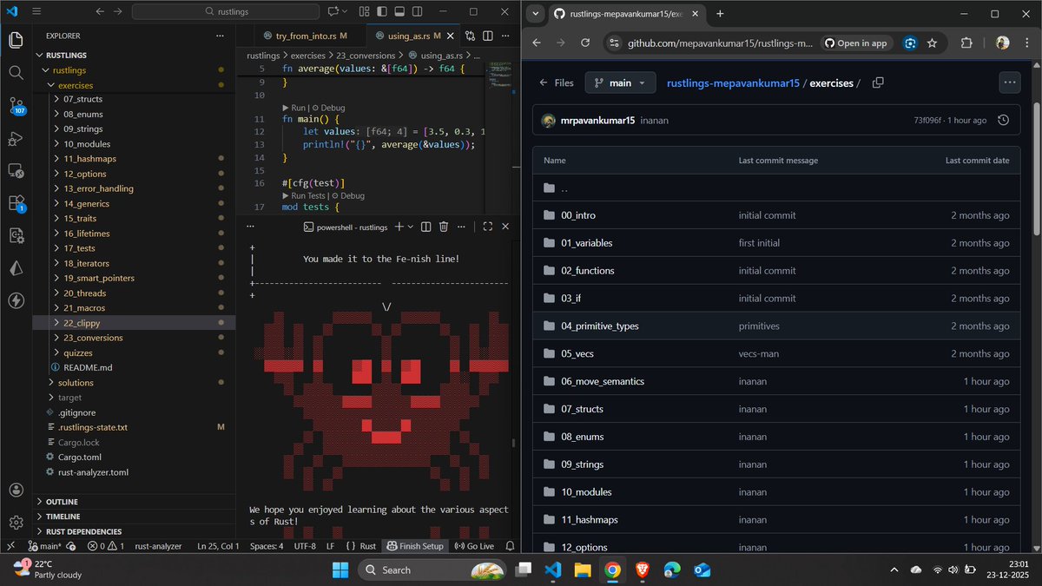Open the Copilot chat dropdown in title bar
The height and width of the screenshot is (586, 1042).
(x=346, y=12)
